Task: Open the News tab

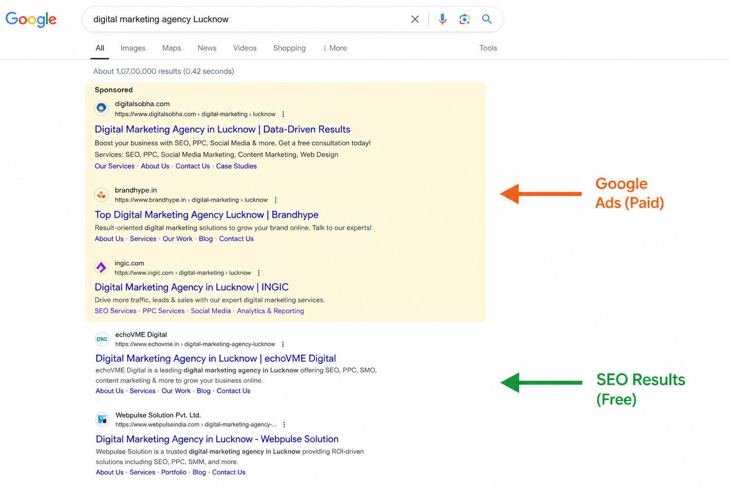Action: pyautogui.click(x=207, y=48)
